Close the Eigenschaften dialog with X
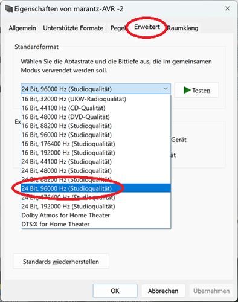Image resolution: width=238 pixels, height=302 pixels. tap(227, 8)
